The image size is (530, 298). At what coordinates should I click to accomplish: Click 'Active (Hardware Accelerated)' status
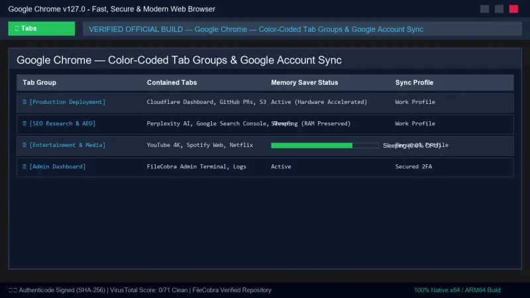tap(319, 102)
